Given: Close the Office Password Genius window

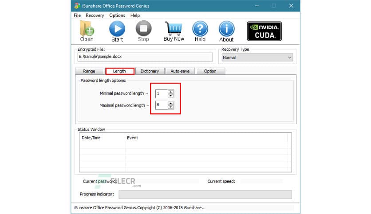Looking at the screenshot, I should [291, 6].
